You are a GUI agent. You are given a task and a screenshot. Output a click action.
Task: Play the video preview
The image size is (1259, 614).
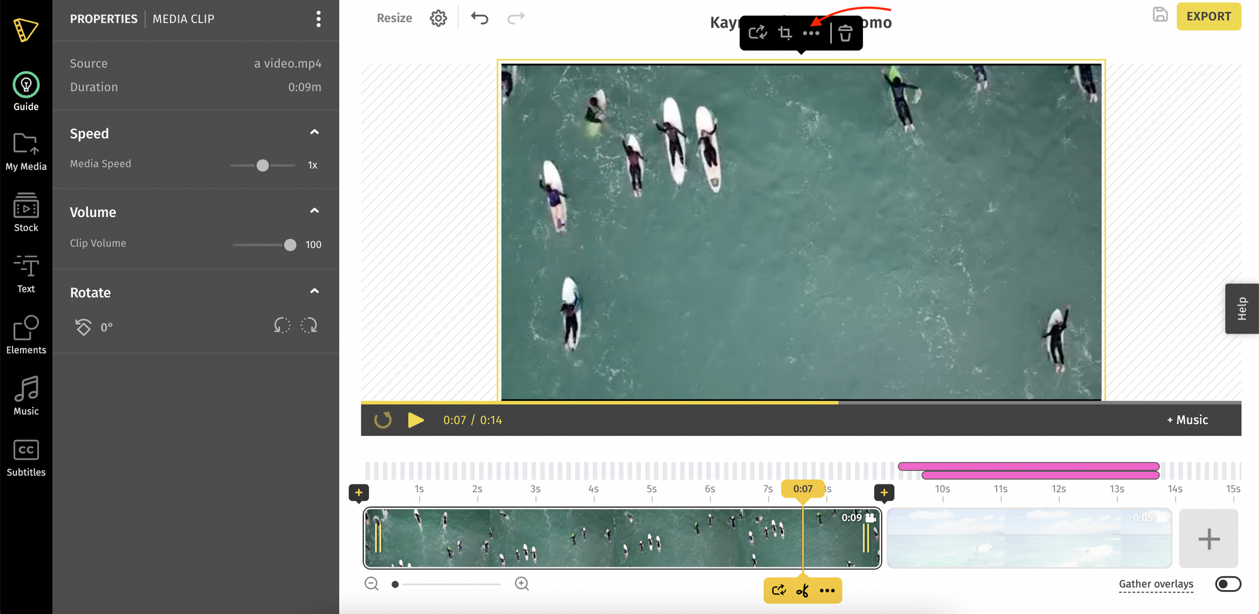click(x=415, y=420)
